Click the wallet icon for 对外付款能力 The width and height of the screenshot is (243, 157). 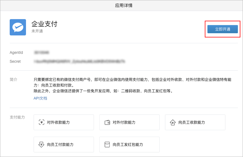click(x=107, y=122)
